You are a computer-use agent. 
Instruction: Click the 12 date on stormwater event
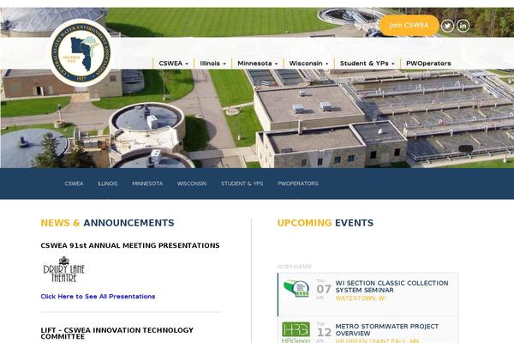click(324, 332)
